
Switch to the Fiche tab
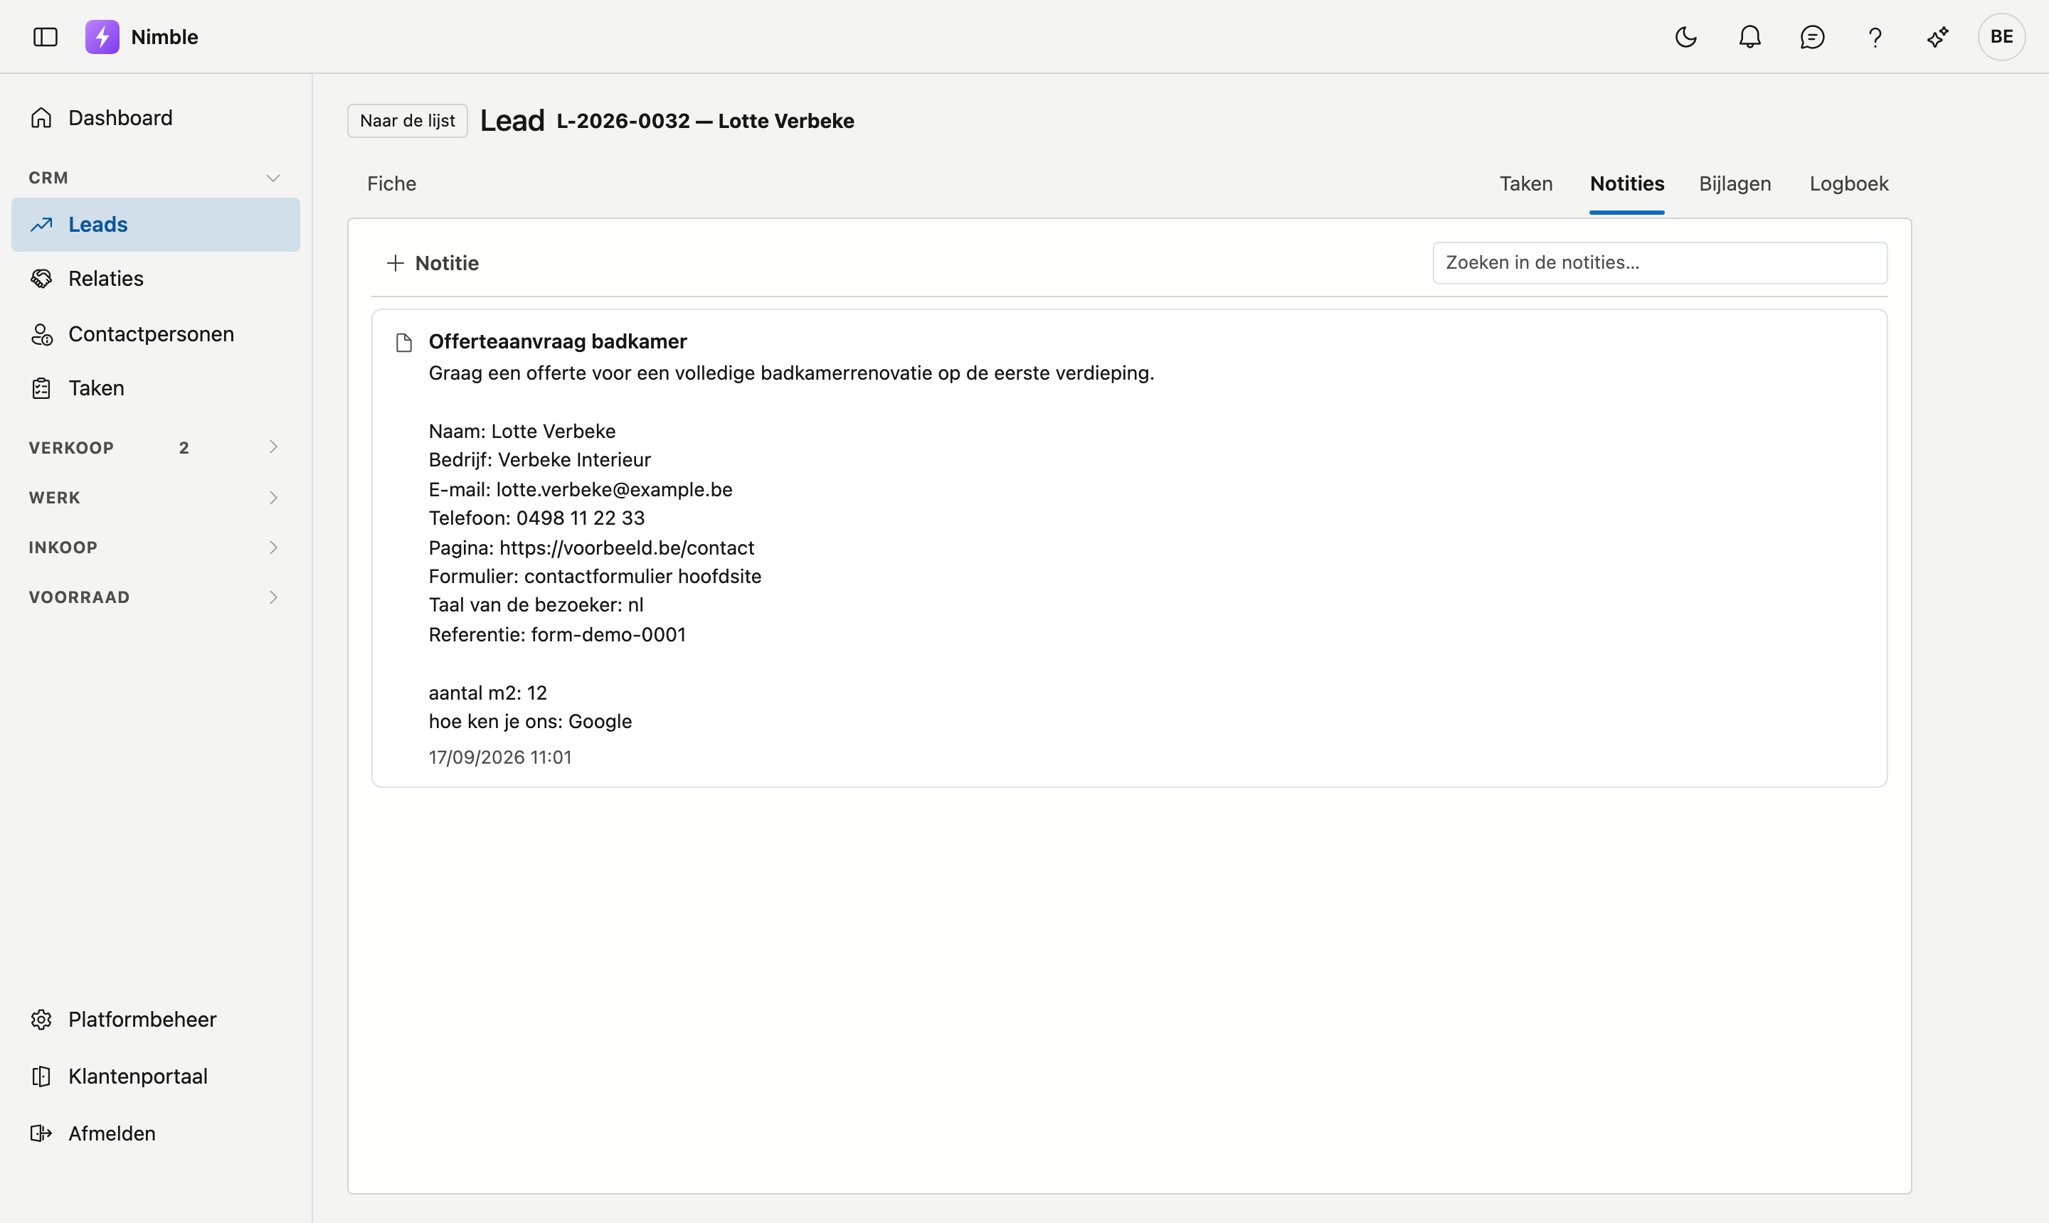pos(392,183)
